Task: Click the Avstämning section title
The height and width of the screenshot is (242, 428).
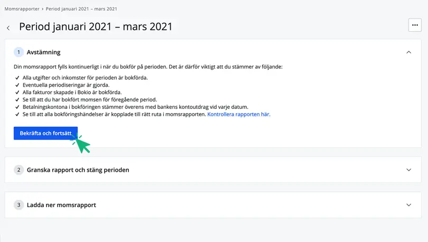Action: 44,52
